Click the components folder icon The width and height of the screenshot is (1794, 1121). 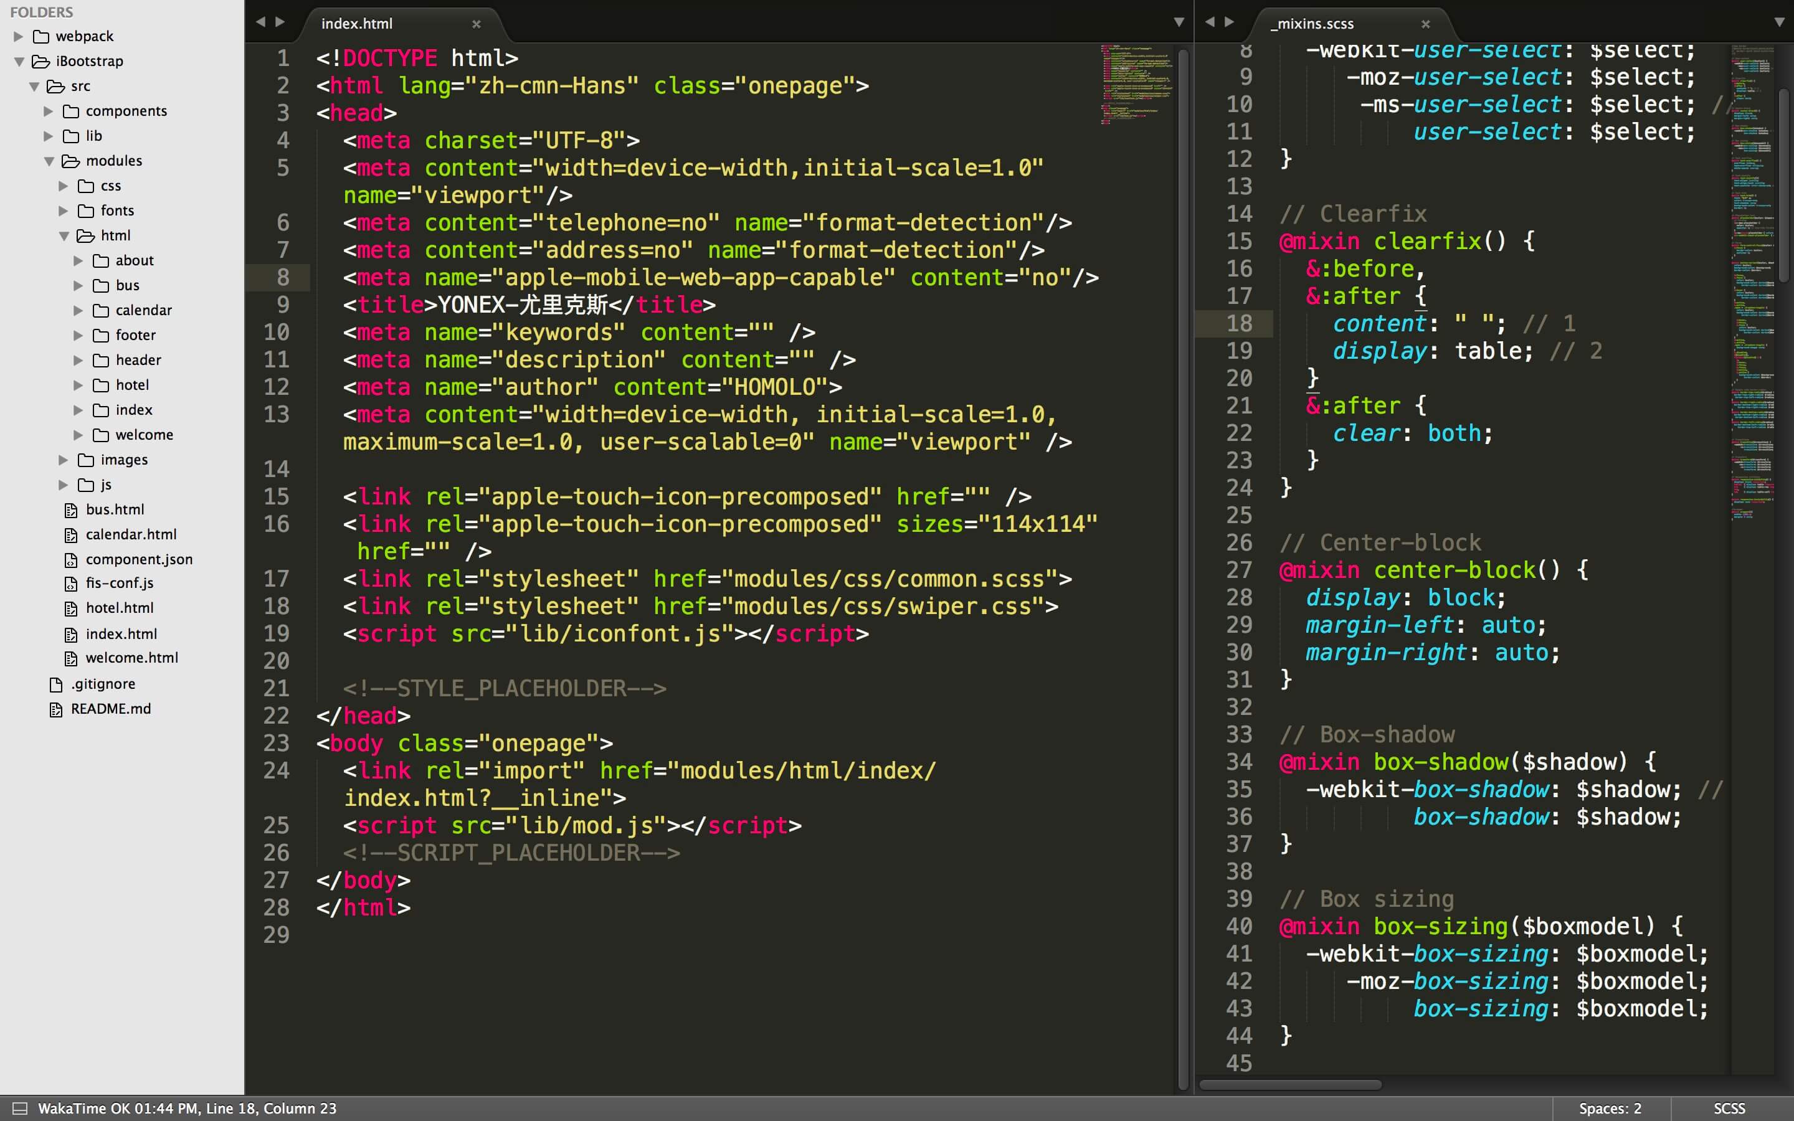71,111
